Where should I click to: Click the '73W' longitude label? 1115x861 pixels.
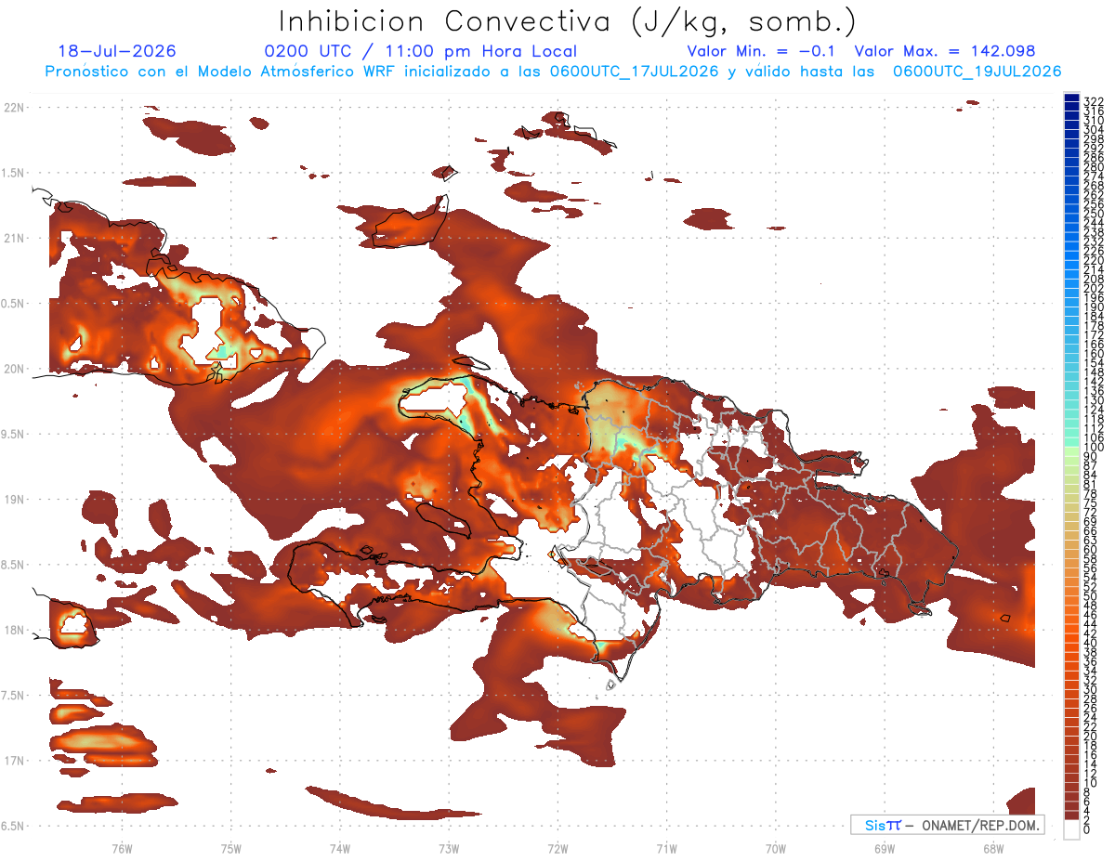[449, 848]
